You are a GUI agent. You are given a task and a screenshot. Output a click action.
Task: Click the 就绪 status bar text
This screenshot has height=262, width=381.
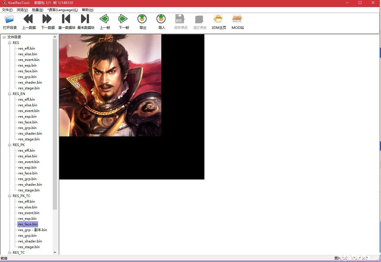[x=4, y=258]
